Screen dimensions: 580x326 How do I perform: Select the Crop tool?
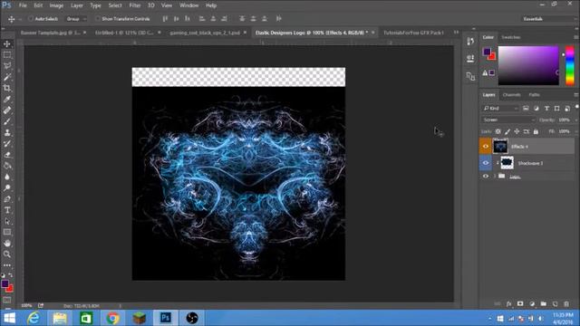pyautogui.click(x=7, y=89)
